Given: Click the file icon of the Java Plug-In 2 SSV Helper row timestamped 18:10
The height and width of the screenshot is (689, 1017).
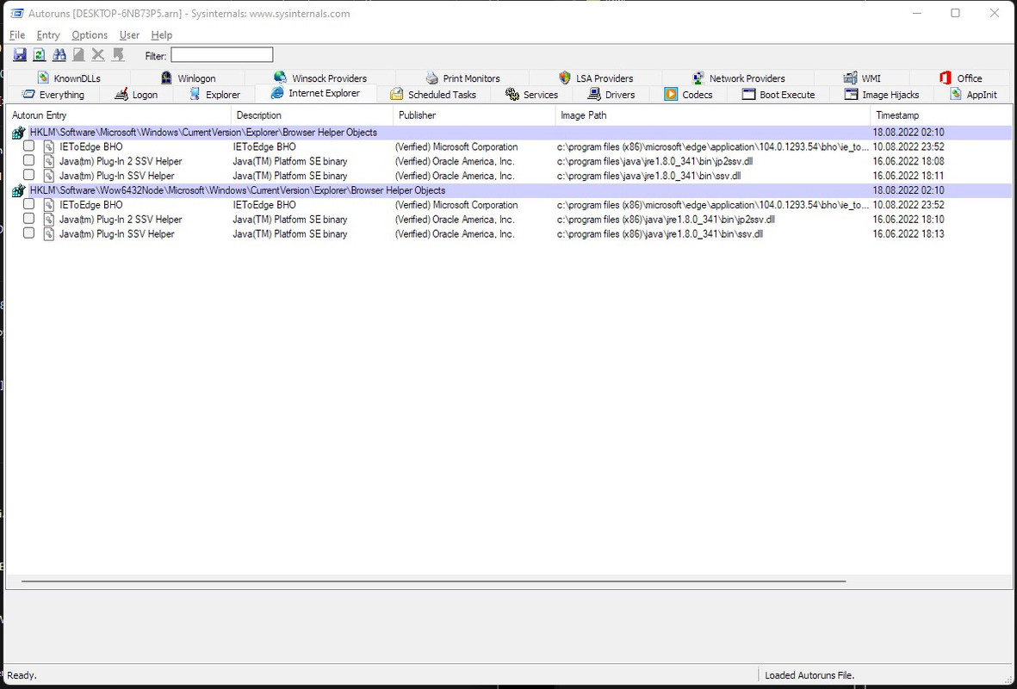Looking at the screenshot, I should (48, 220).
